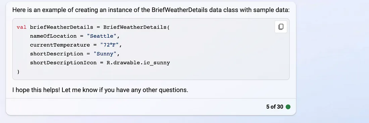
Task: Click the shortDescriptionIcon parameter name
Action: (63, 63)
